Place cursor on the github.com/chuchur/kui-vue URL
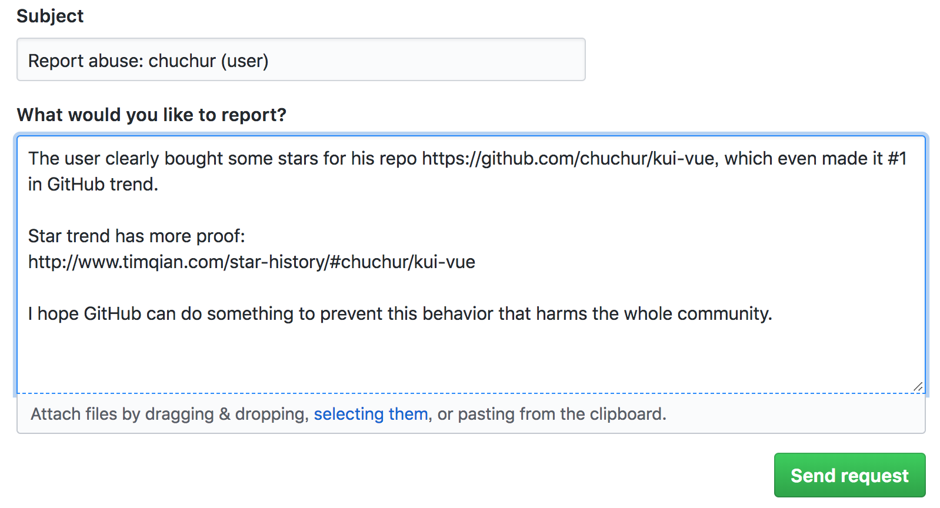Viewport: 940px width, 508px height. [568, 159]
